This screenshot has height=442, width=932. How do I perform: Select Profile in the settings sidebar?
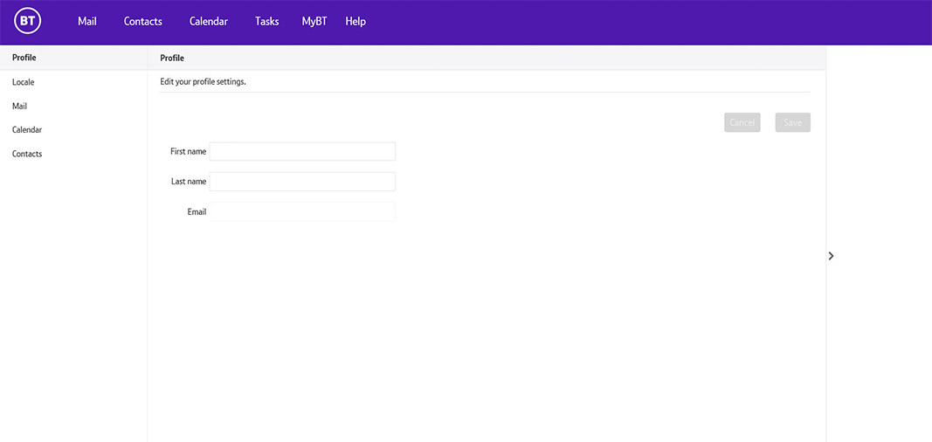click(x=24, y=58)
